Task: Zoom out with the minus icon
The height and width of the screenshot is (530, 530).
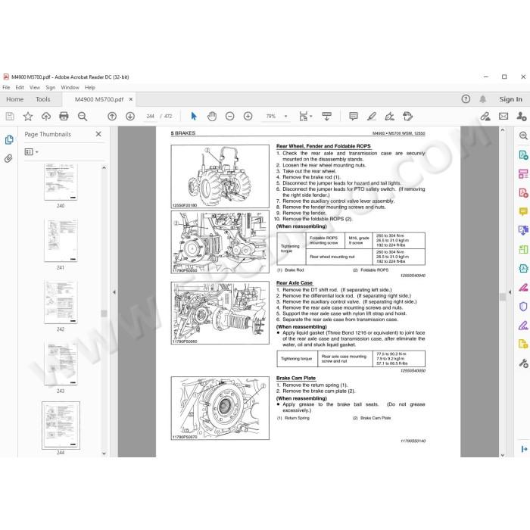Action: coord(230,117)
